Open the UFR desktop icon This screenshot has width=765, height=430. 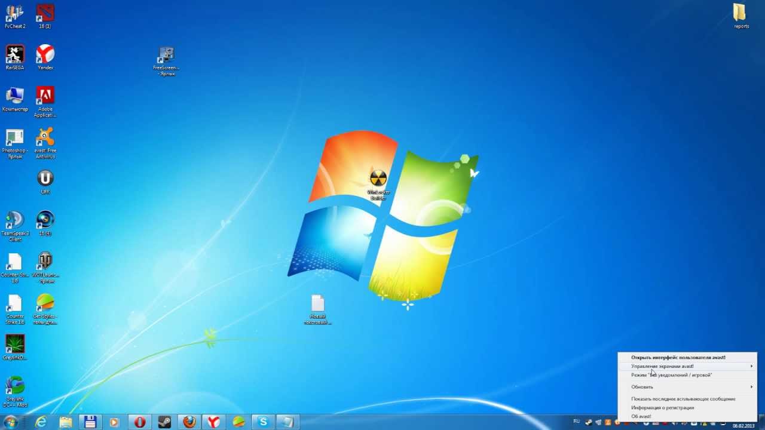pyautogui.click(x=45, y=182)
